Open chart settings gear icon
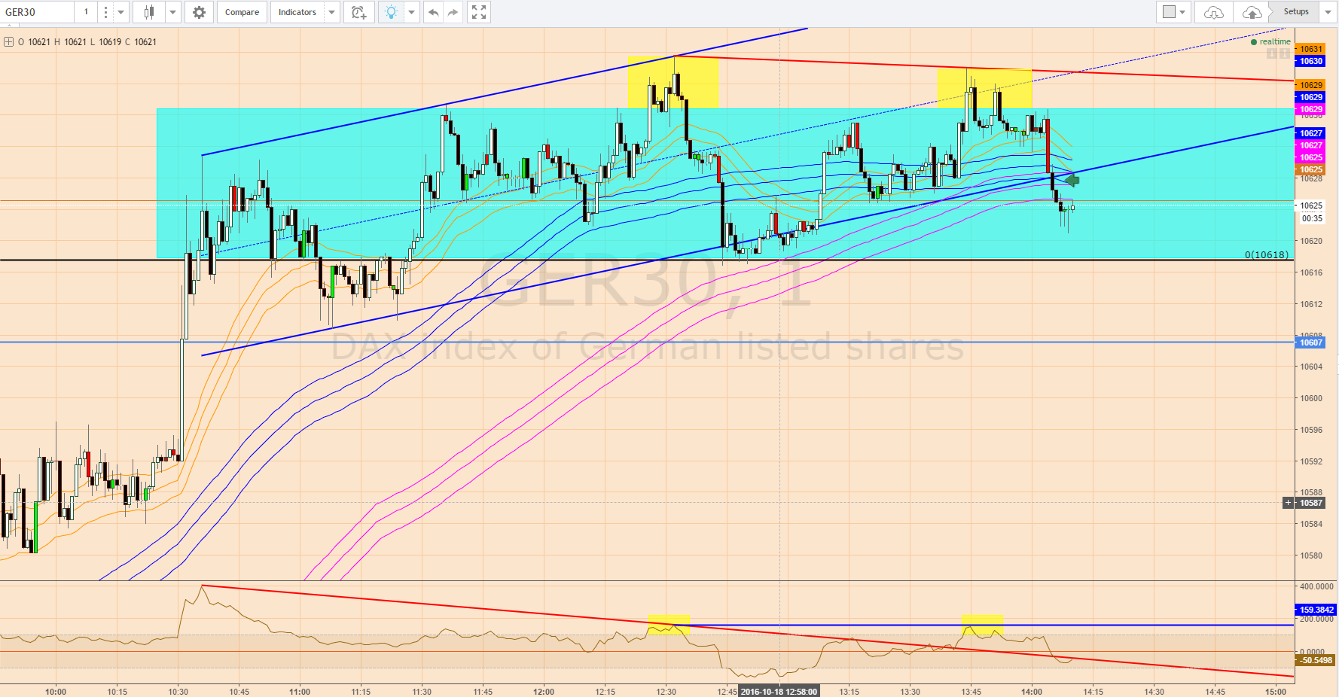The width and height of the screenshot is (1339, 697). coord(199,12)
